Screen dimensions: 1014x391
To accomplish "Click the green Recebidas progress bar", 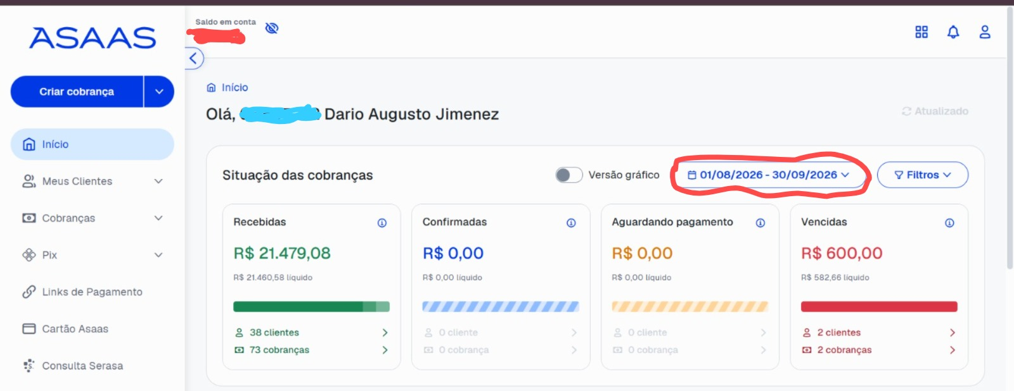I will coord(311,307).
